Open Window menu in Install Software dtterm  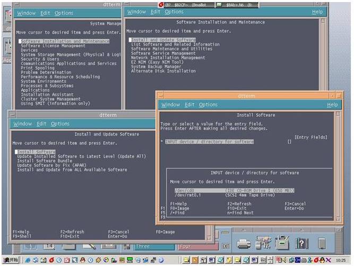point(170,105)
